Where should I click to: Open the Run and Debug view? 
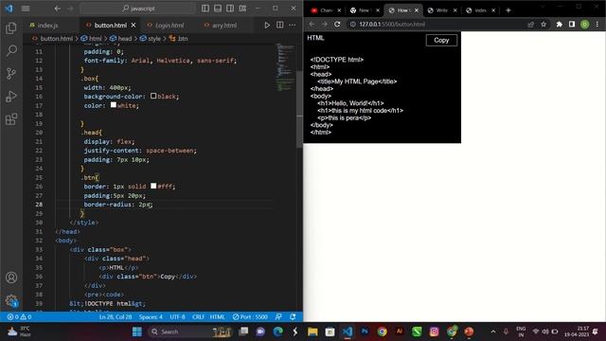[11, 97]
